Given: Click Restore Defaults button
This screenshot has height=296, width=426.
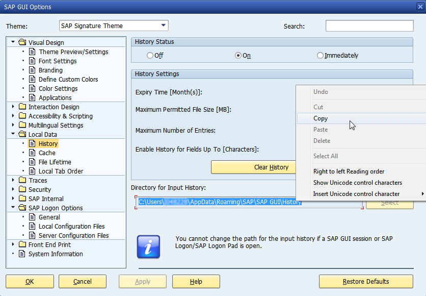Looking at the screenshot, I should (366, 281).
